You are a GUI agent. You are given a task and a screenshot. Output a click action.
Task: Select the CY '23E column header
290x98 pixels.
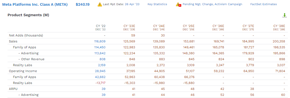[x=129, y=28]
